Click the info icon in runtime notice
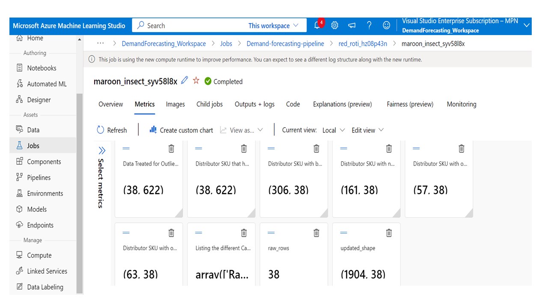Screen dimensions: 548x308 (x=92, y=59)
